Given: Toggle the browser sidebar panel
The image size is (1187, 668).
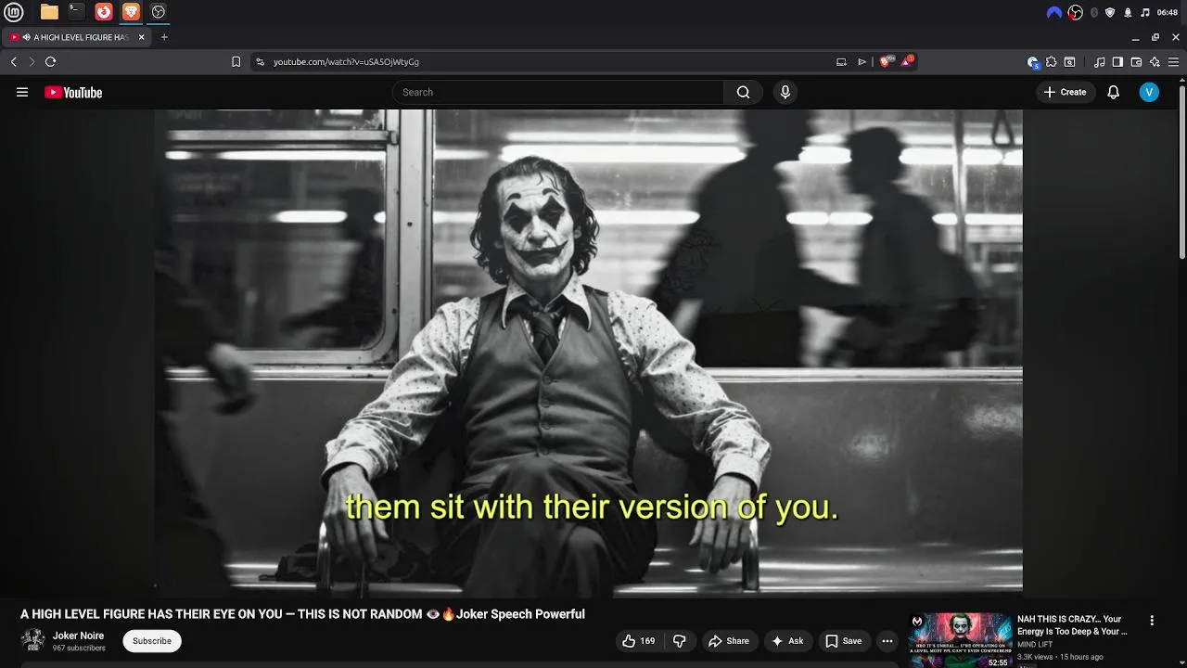Looking at the screenshot, I should pyautogui.click(x=1117, y=62).
